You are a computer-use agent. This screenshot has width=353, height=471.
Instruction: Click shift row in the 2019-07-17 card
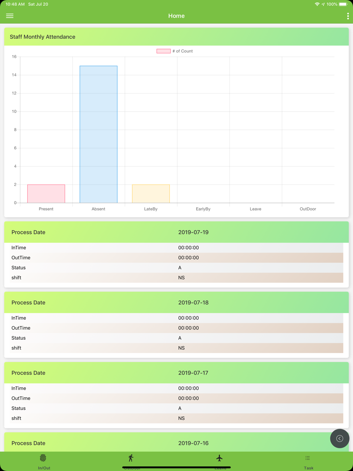(176, 418)
